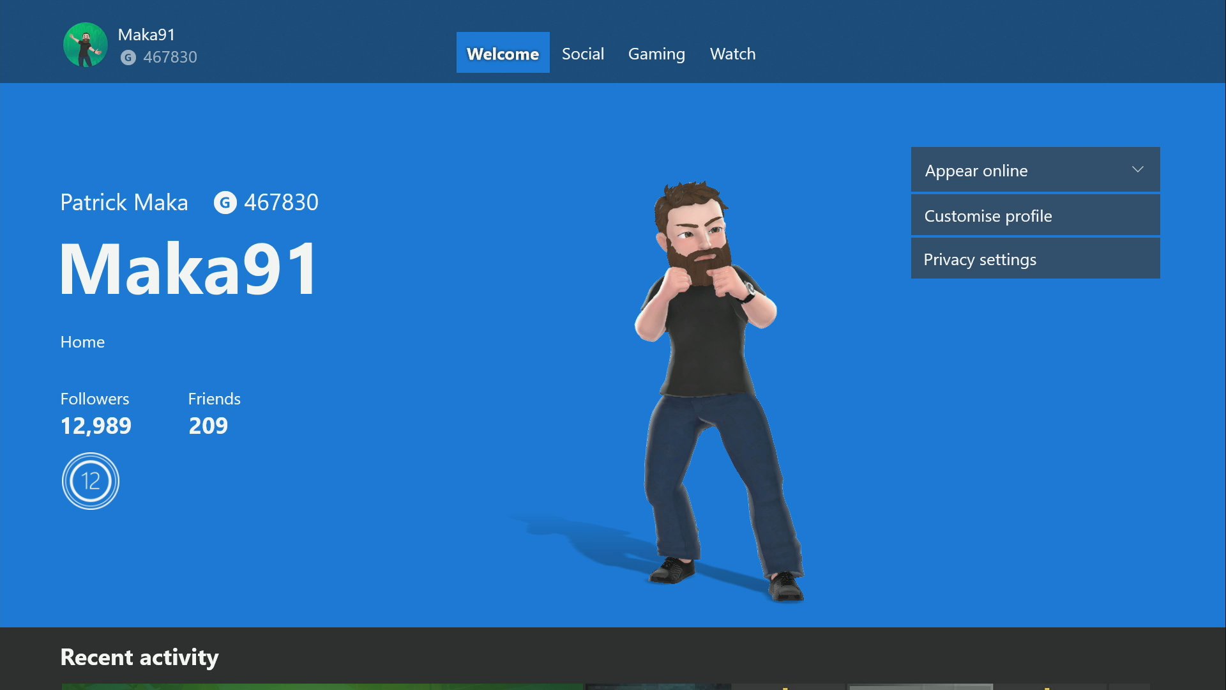
Task: Open the 12-year tenure badge
Action: tap(91, 481)
